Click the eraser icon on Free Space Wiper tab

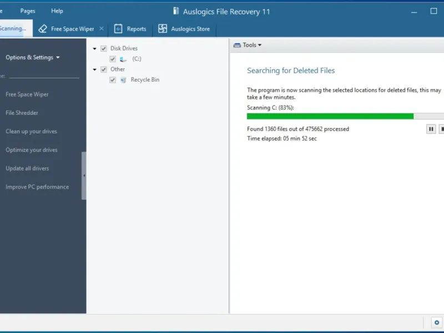[43, 29]
